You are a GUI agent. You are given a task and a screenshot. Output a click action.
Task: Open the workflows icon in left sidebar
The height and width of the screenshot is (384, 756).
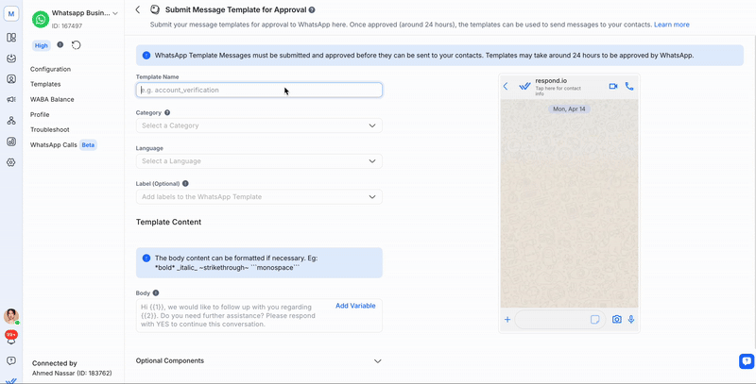pyautogui.click(x=11, y=121)
